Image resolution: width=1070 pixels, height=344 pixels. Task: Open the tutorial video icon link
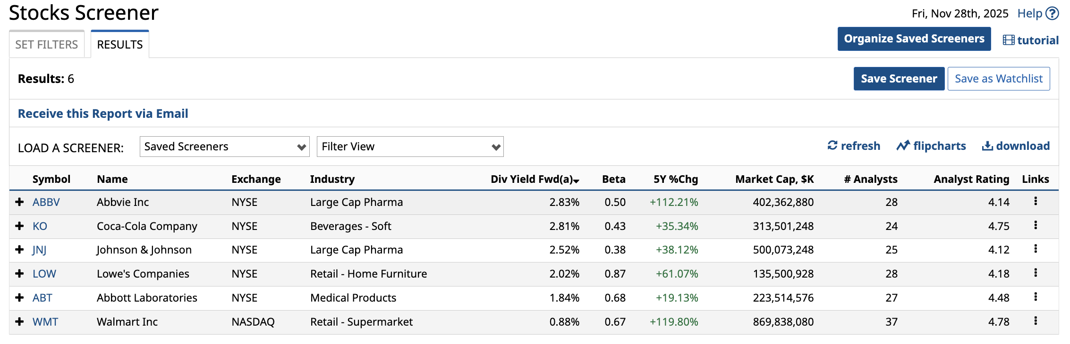click(1008, 40)
